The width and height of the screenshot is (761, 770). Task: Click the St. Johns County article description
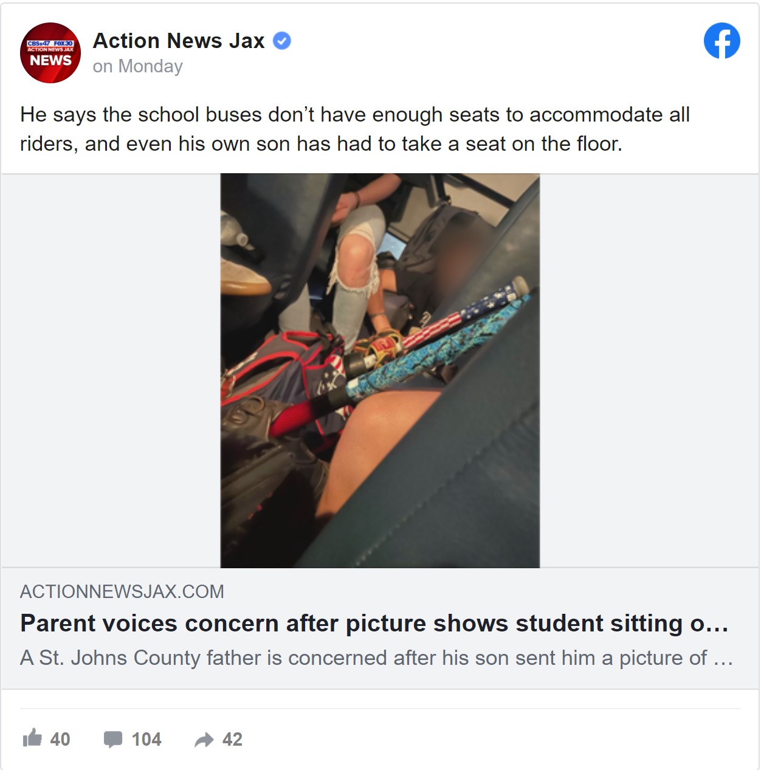pos(377,658)
